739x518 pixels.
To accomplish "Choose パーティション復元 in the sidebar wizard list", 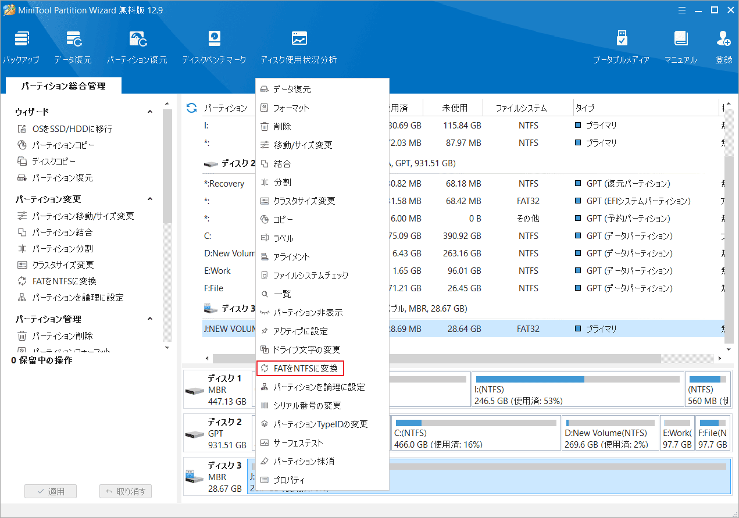I will click(55, 177).
